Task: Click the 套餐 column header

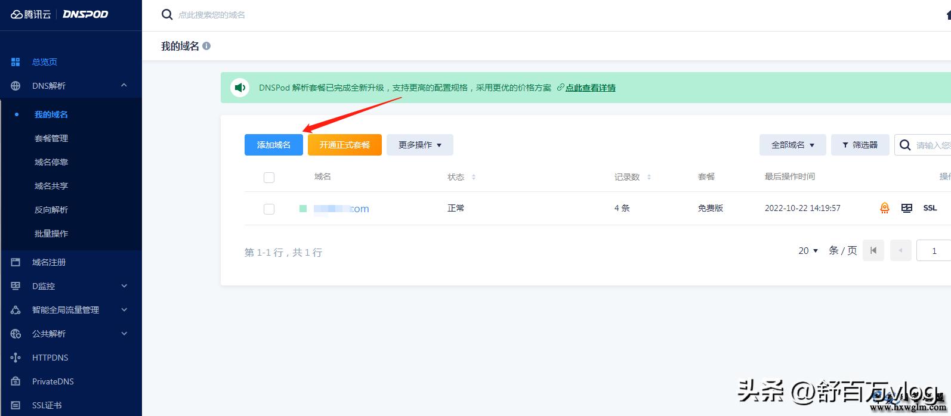Action: [706, 176]
